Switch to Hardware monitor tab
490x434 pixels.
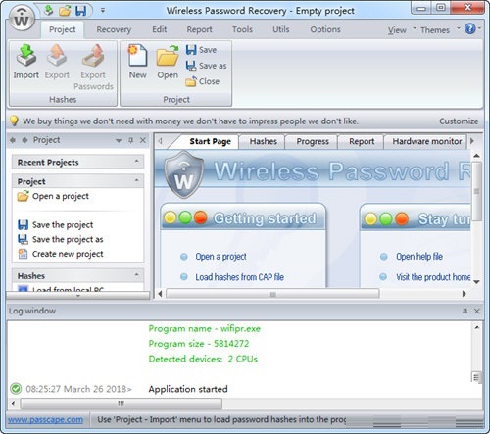(x=426, y=141)
